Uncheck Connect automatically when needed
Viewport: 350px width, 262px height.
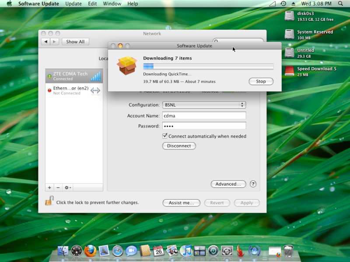click(x=165, y=136)
